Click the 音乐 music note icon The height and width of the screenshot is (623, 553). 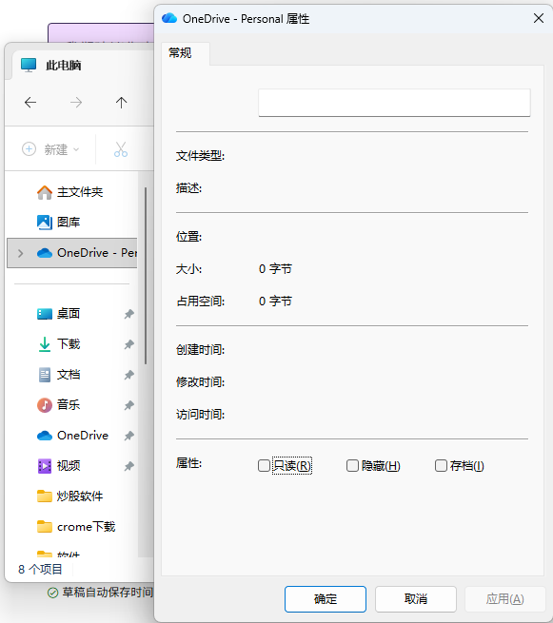[45, 405]
